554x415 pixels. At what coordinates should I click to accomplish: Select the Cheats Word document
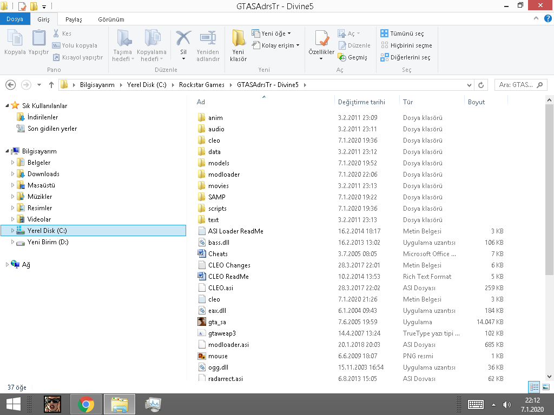point(217,254)
